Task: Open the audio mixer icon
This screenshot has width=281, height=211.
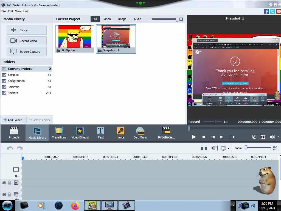Action: pyautogui.click(x=215, y=148)
